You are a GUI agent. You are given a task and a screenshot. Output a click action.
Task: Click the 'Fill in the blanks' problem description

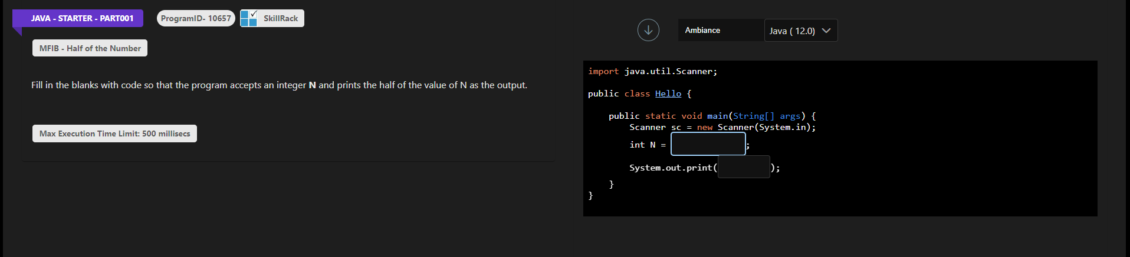(279, 85)
